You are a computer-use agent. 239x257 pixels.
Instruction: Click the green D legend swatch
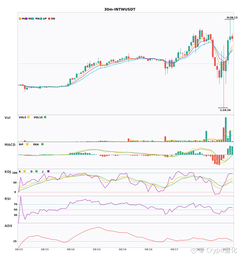pyautogui.click(x=36, y=171)
